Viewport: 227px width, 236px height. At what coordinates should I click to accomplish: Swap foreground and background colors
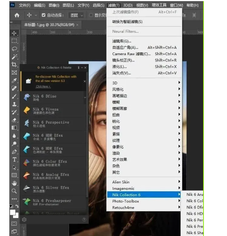click(x=17, y=206)
